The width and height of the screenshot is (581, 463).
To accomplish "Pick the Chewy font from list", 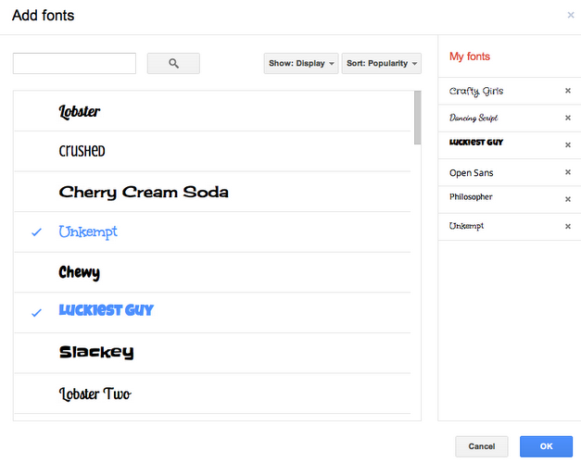I will 80,272.
